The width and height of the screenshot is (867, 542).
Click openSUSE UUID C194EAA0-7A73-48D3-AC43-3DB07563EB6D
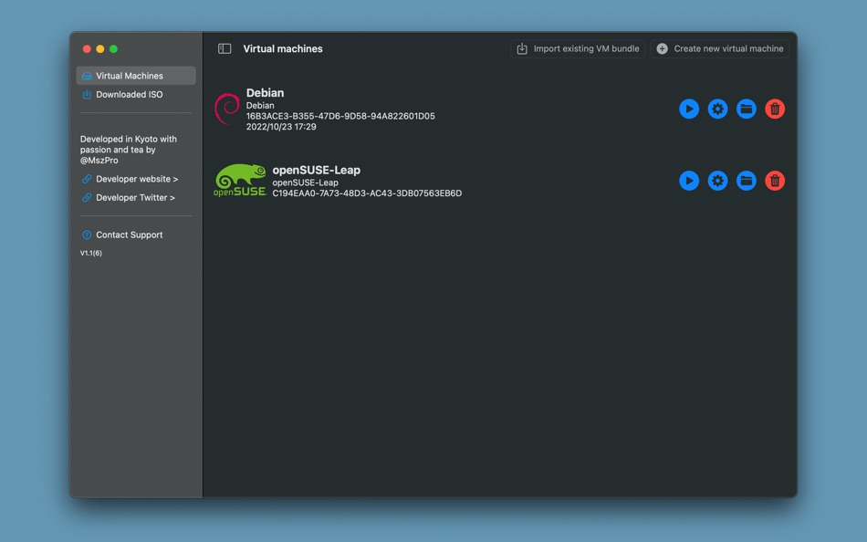pos(367,193)
